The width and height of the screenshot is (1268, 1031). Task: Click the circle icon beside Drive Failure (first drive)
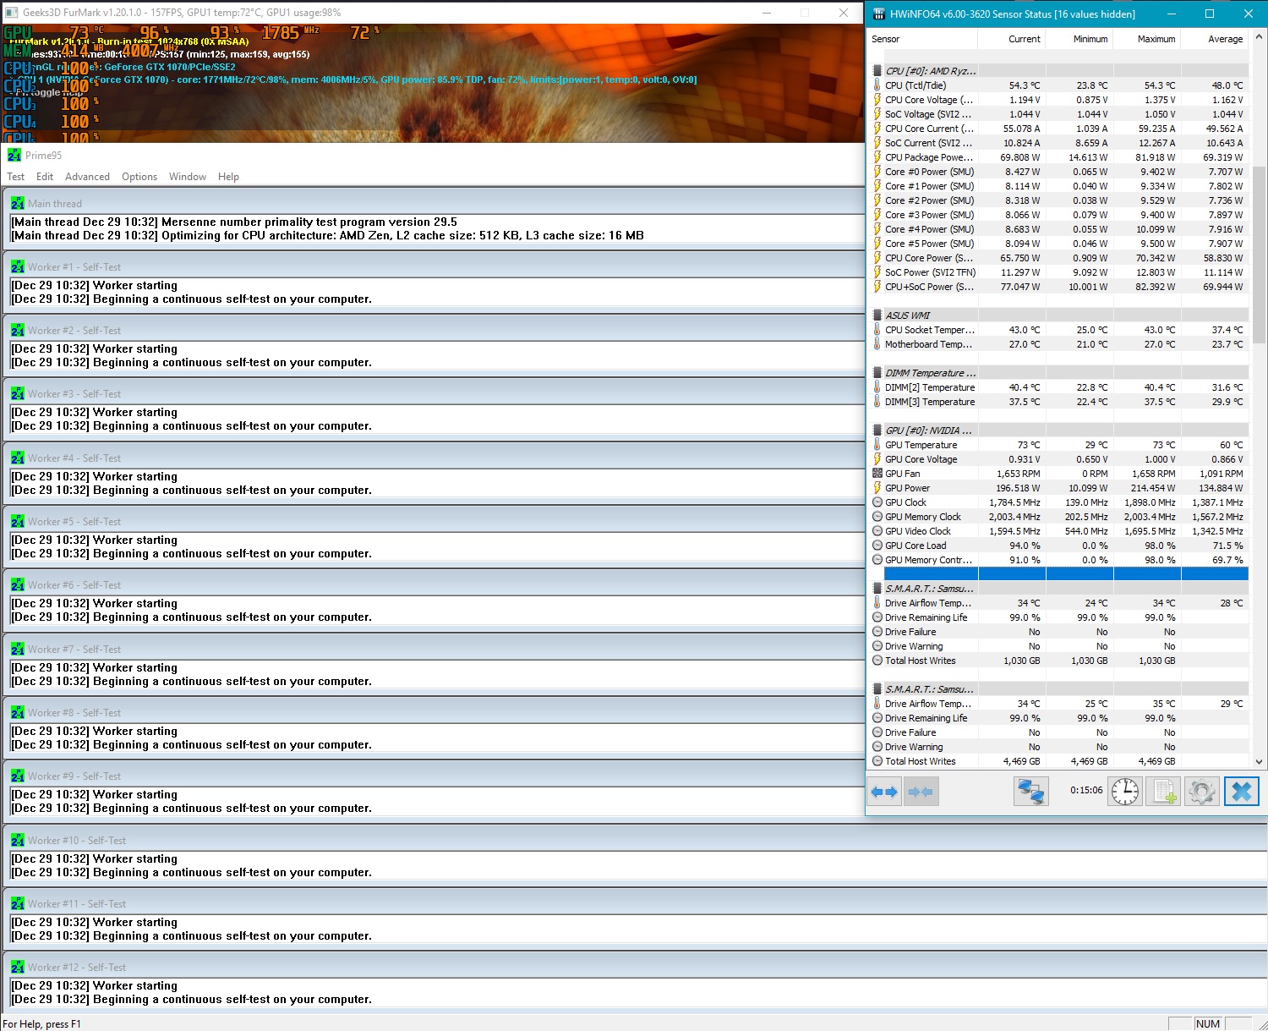point(877,632)
